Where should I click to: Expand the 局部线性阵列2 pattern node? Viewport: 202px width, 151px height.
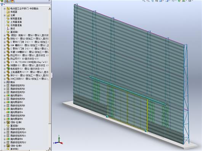(5, 89)
